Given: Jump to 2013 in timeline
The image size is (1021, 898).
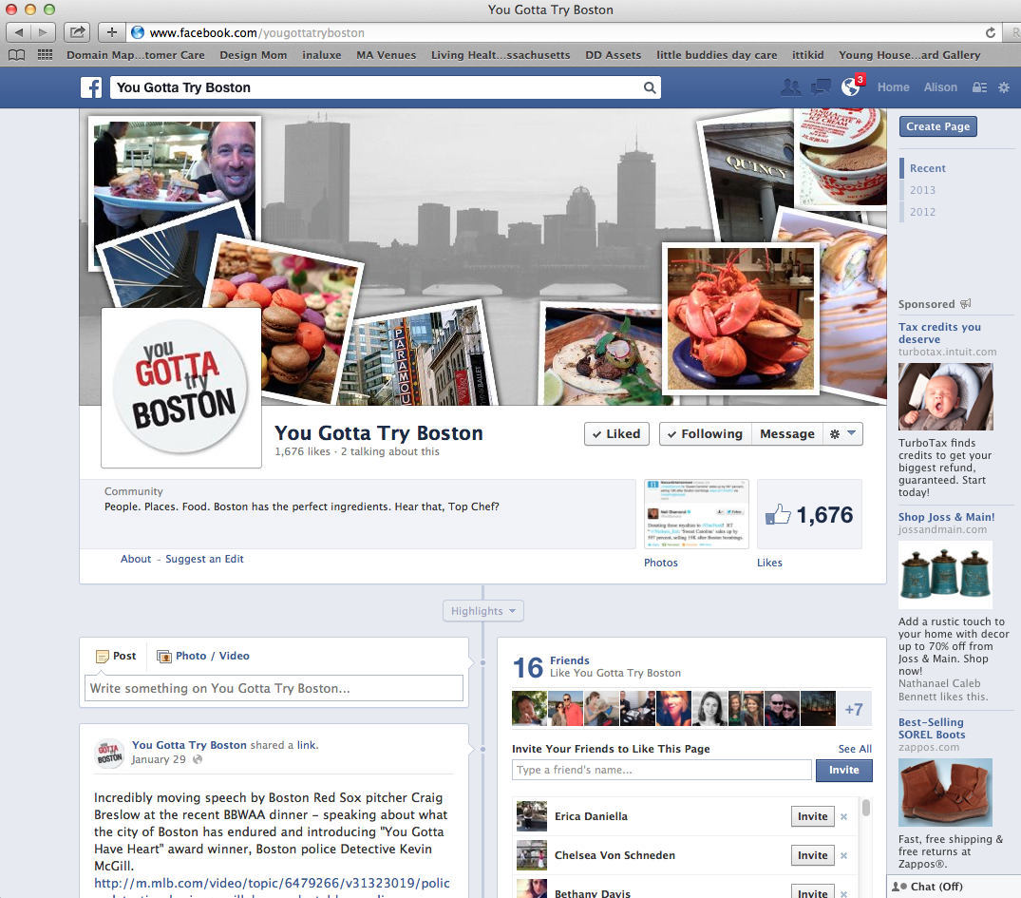Looking at the screenshot, I should click(x=922, y=190).
